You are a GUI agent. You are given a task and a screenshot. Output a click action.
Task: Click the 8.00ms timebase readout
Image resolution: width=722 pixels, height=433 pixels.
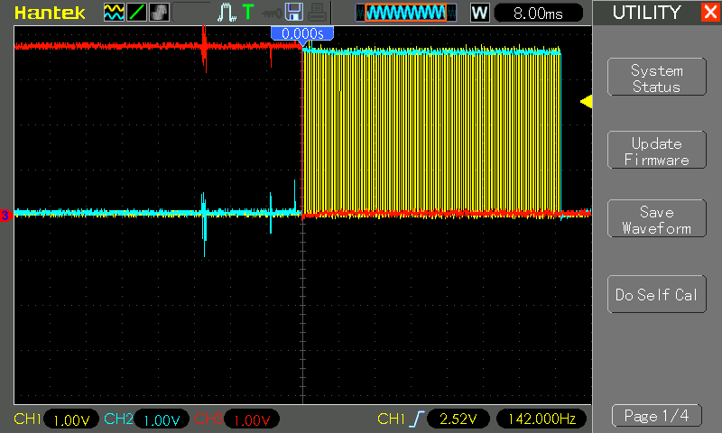[536, 13]
